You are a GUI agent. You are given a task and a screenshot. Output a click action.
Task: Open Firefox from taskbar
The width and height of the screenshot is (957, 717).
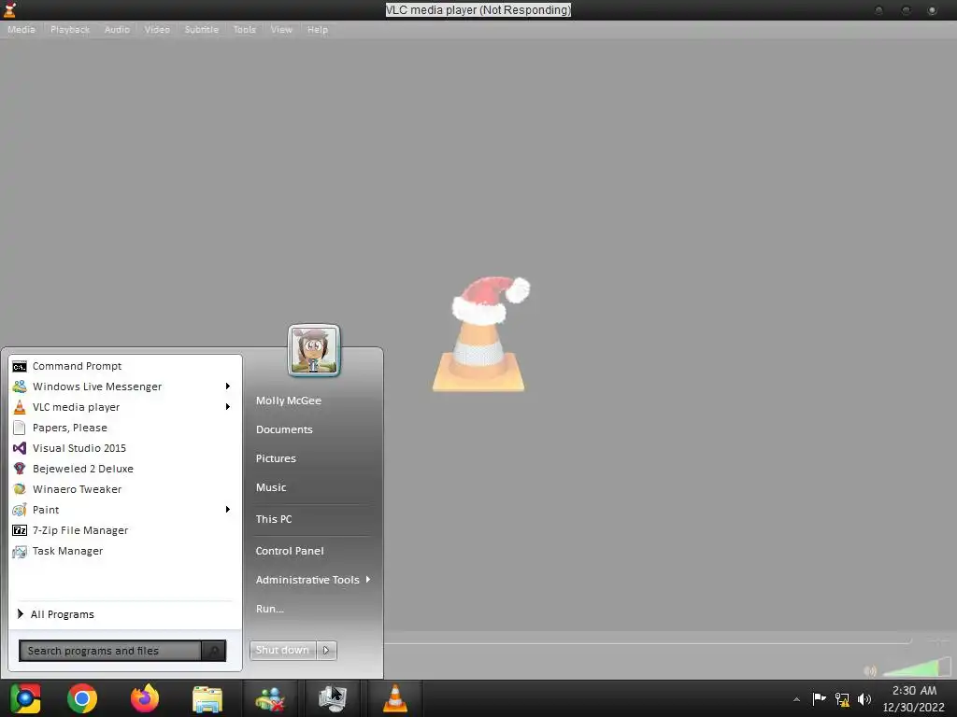click(145, 698)
